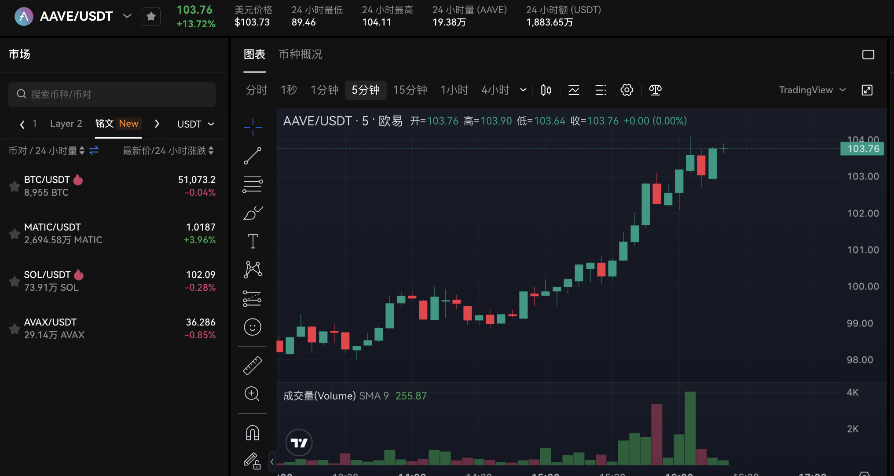
Task: Open the TradingView chart type dropdown
Action: (x=812, y=90)
